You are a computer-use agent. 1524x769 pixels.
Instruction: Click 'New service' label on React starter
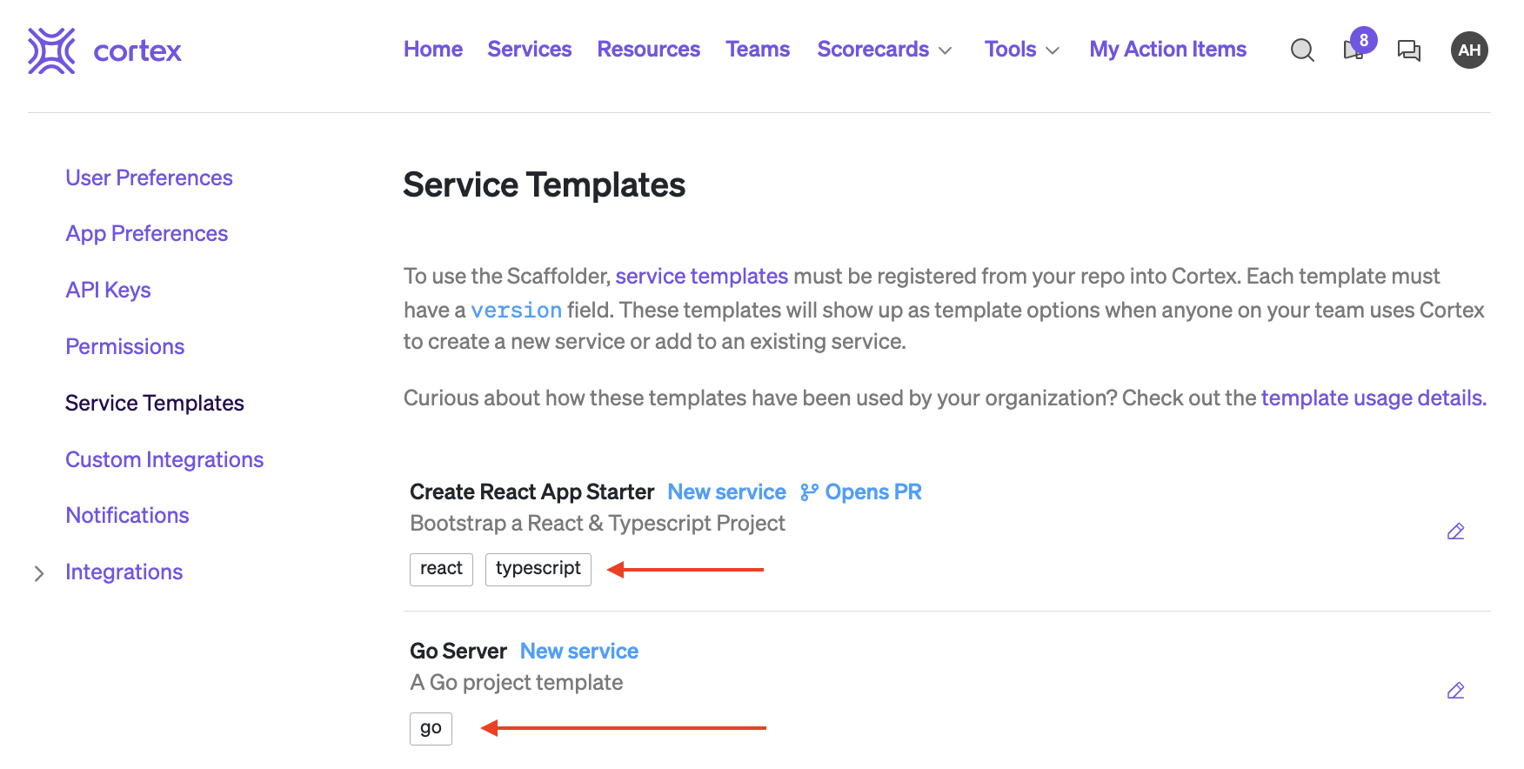click(x=726, y=492)
